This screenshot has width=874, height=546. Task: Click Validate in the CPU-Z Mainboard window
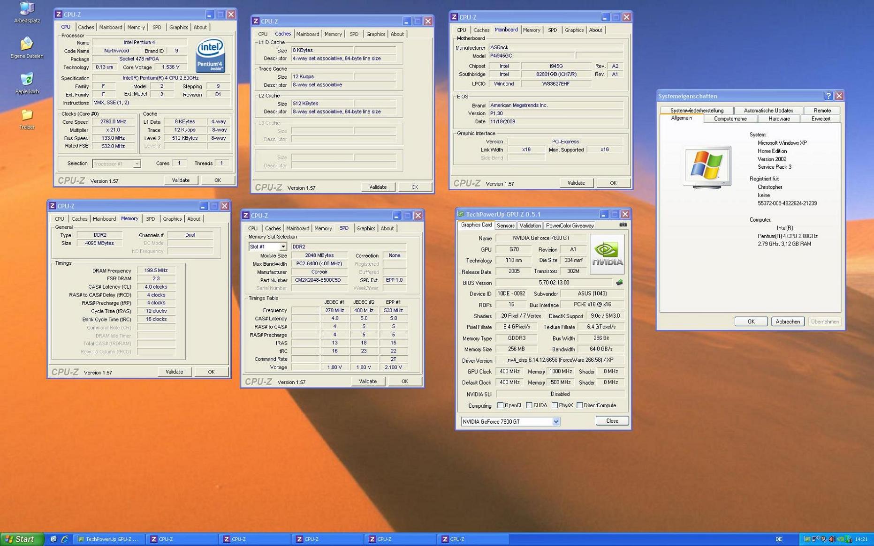[576, 183]
